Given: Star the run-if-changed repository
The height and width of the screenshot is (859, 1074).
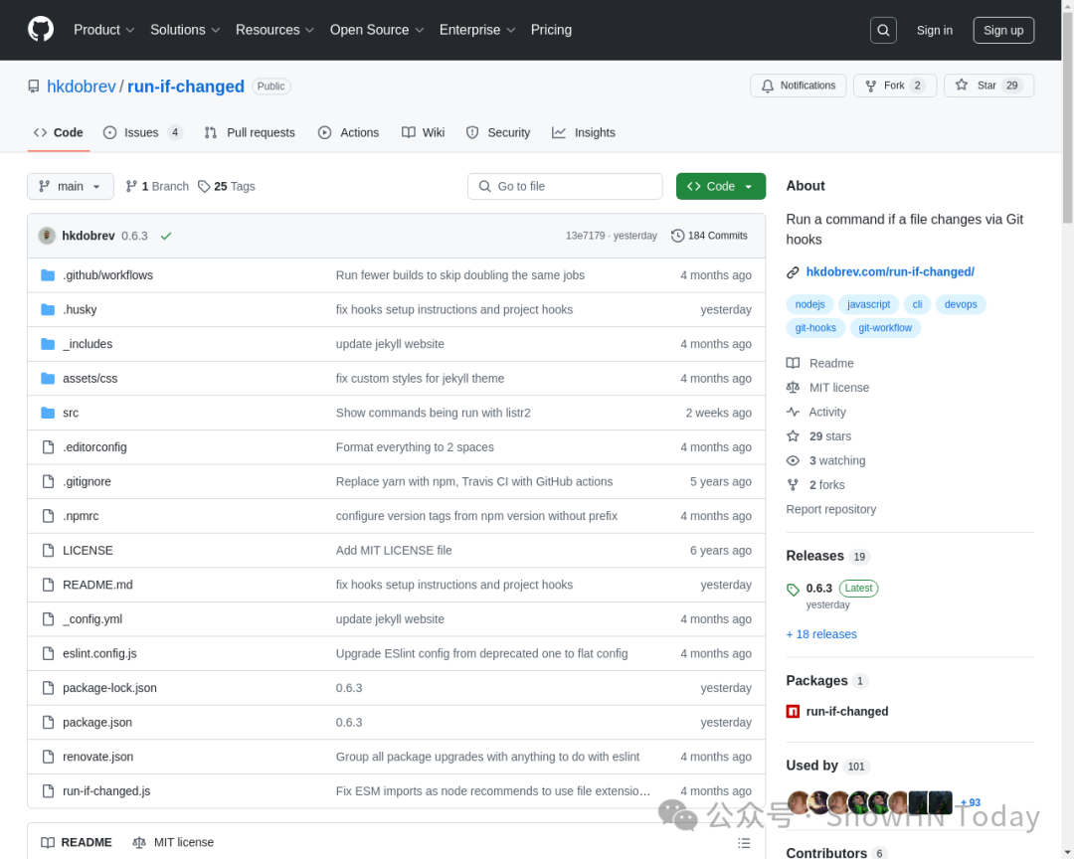Looking at the screenshot, I should point(988,86).
